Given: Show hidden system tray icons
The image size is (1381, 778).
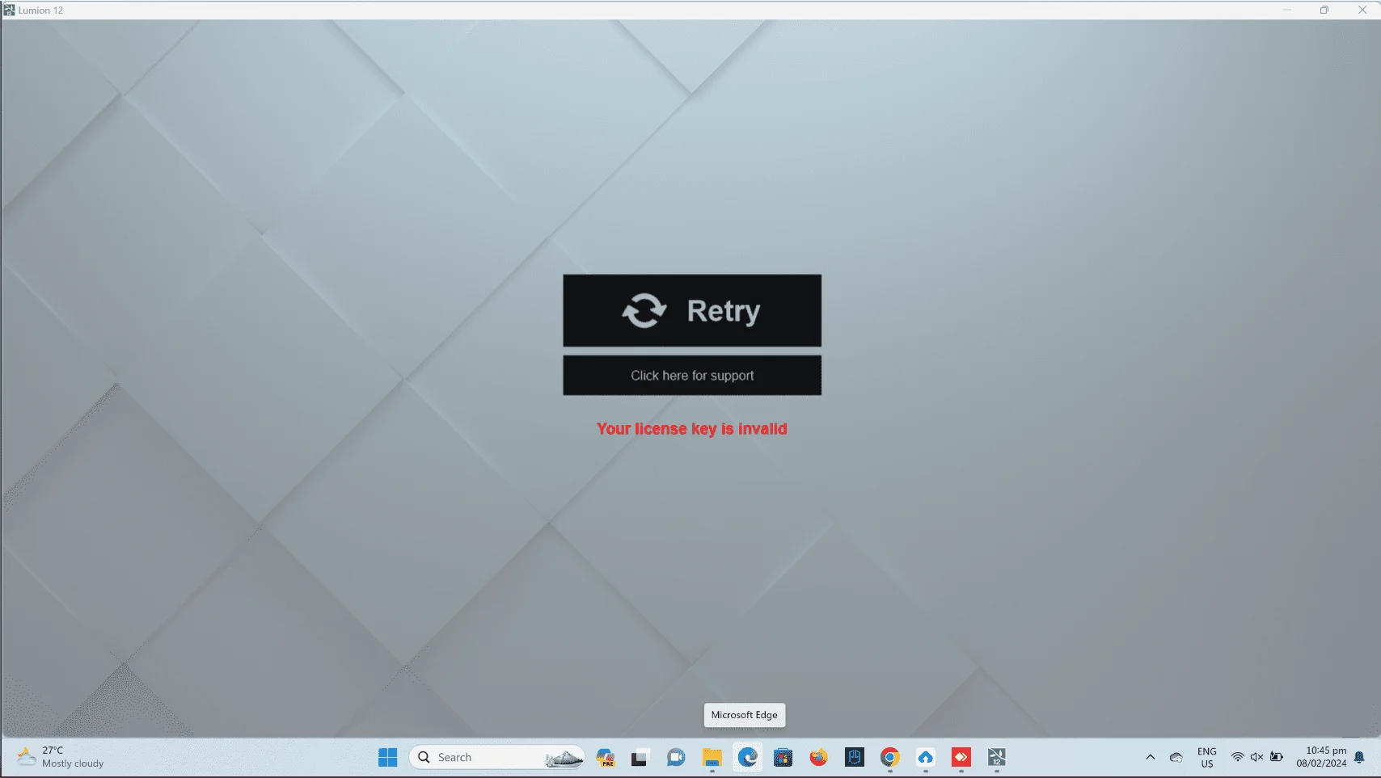Looking at the screenshot, I should click(1150, 757).
